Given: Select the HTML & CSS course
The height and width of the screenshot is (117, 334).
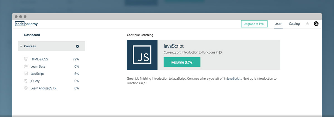Looking at the screenshot, I should pos(39,59).
